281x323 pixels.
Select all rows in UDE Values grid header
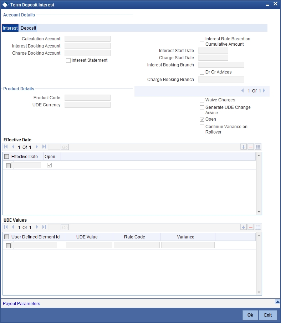(6, 237)
